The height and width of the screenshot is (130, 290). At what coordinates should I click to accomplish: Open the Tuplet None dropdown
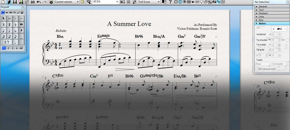pos(264,64)
